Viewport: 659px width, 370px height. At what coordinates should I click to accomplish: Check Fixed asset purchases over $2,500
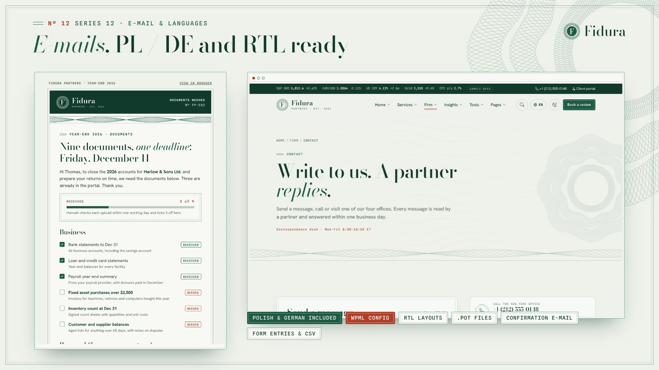click(x=62, y=293)
